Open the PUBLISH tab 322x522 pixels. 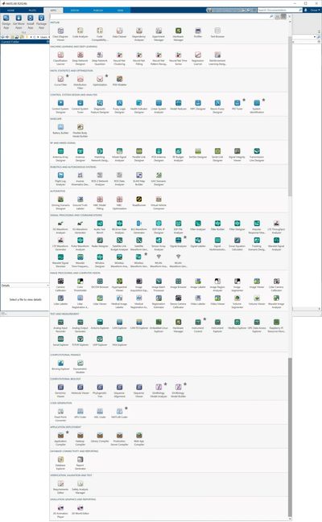coord(97,10)
